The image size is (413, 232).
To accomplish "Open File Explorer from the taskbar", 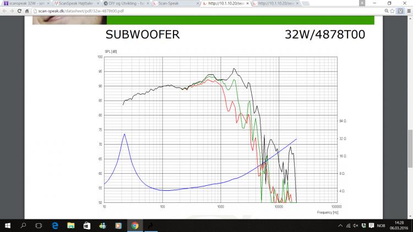I will point(71,226).
